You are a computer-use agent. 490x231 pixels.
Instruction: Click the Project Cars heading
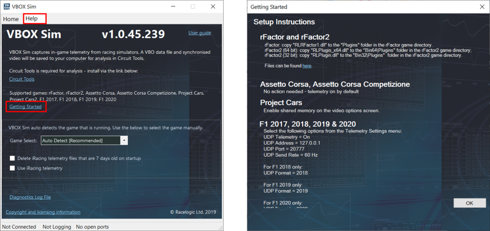pos(281,102)
